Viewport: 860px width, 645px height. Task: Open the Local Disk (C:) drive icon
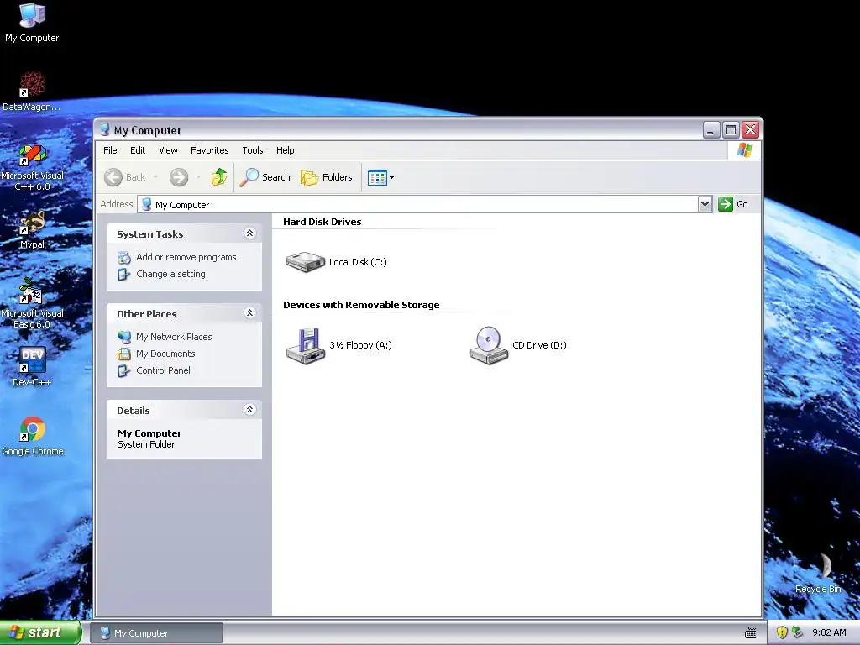point(306,262)
